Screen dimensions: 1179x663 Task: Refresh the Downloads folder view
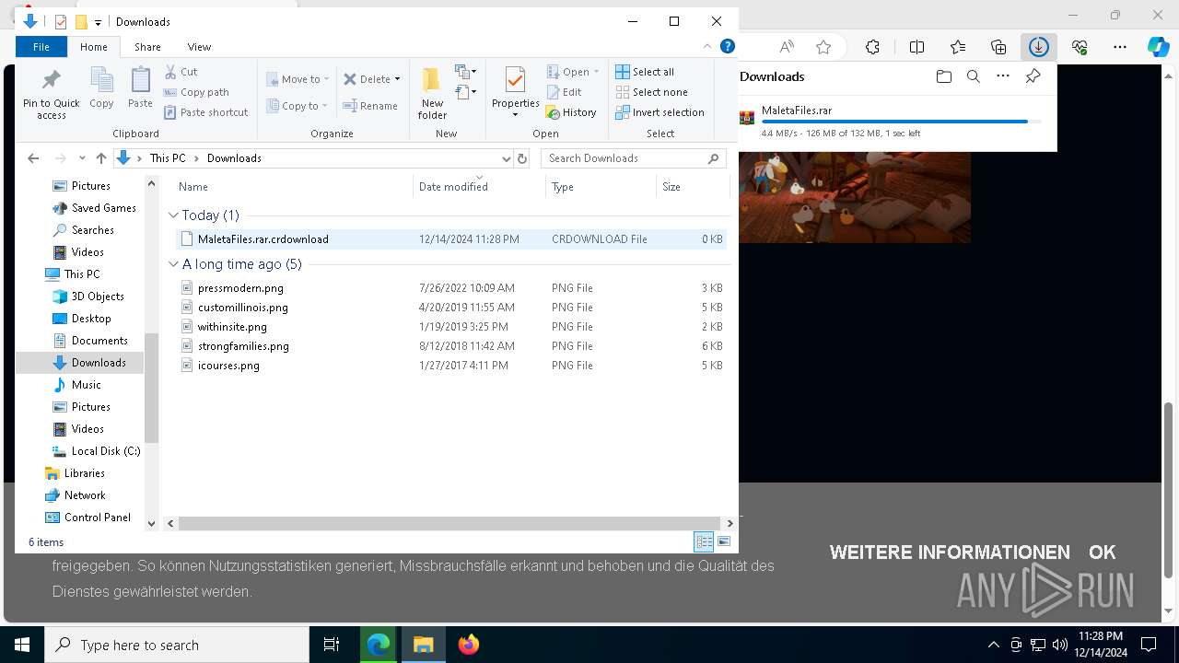[x=522, y=158]
